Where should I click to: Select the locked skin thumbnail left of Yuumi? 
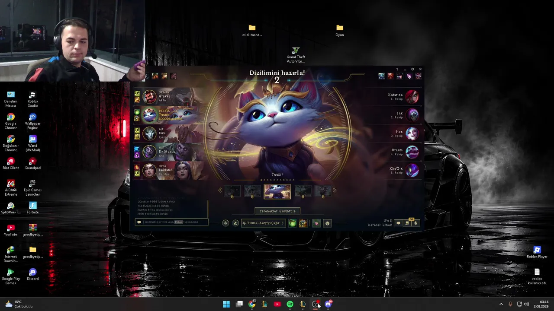(252, 191)
